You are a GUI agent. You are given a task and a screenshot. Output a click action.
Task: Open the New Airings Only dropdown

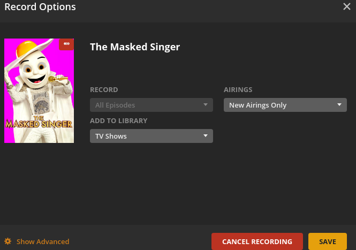pos(285,105)
